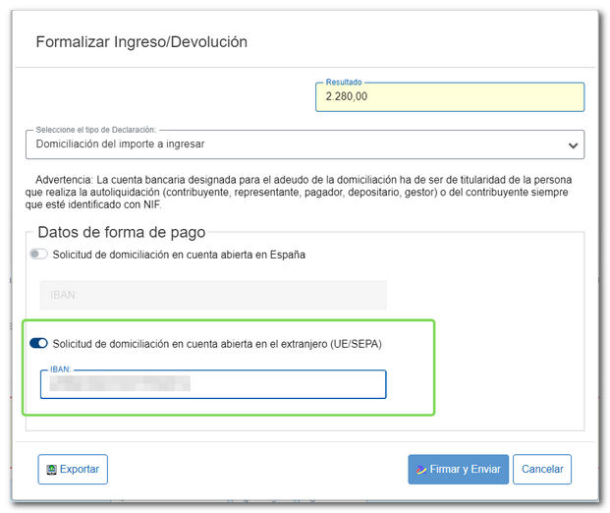
Task: Disable the foreign account (UE/SEPA) direct debit toggle
Action: click(39, 343)
